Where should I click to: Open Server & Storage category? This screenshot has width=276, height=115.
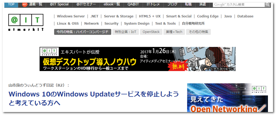click(119, 16)
